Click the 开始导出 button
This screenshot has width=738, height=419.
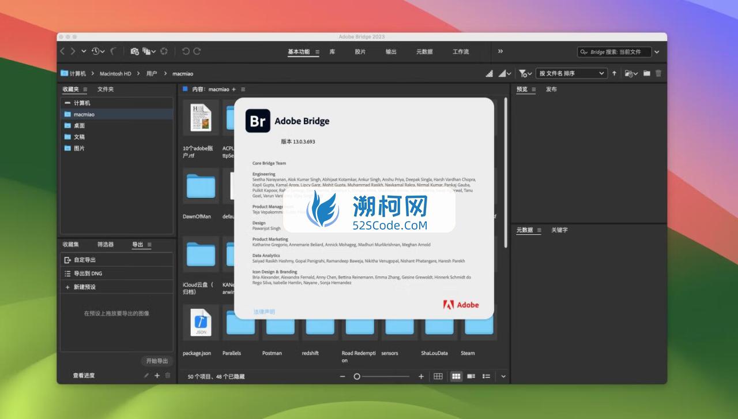pyautogui.click(x=157, y=361)
